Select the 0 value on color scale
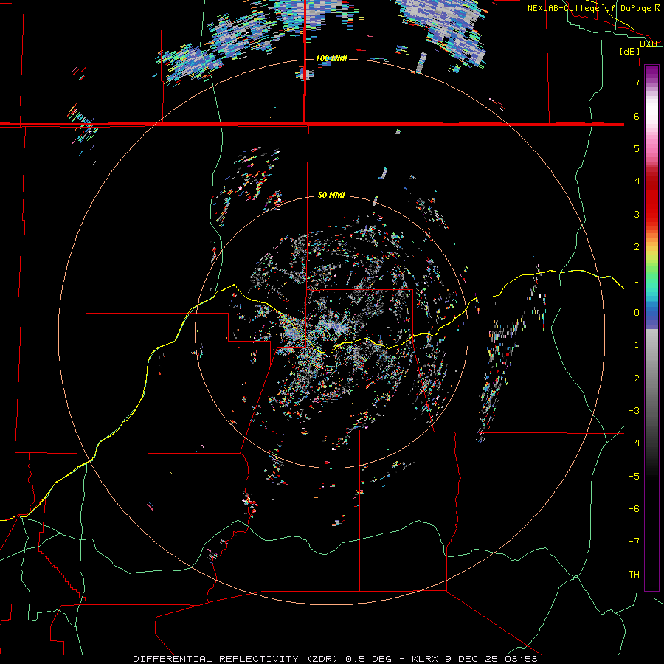Image resolution: width=664 pixels, height=664 pixels. coord(637,313)
